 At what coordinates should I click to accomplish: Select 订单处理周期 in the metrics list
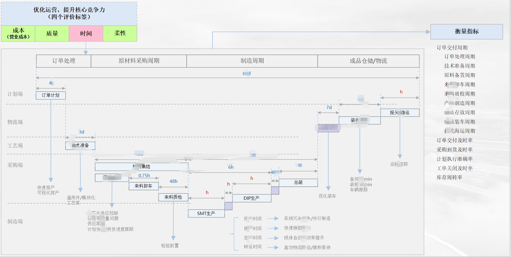460,56
